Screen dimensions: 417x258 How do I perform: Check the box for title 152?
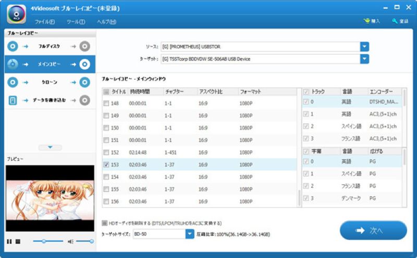106,152
